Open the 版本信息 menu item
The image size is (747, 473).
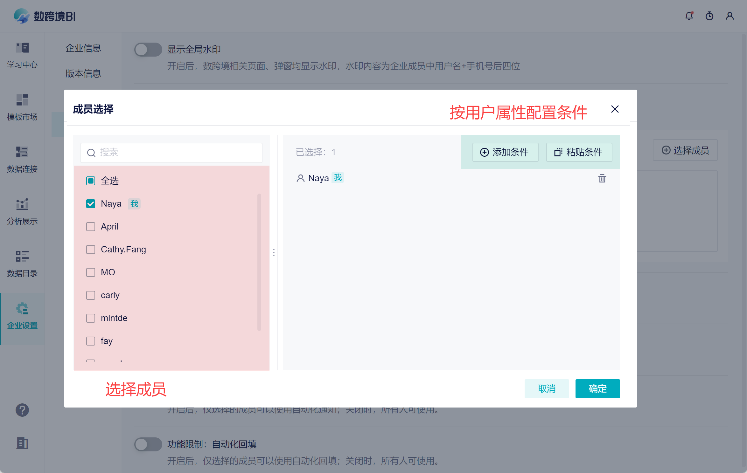tap(83, 74)
